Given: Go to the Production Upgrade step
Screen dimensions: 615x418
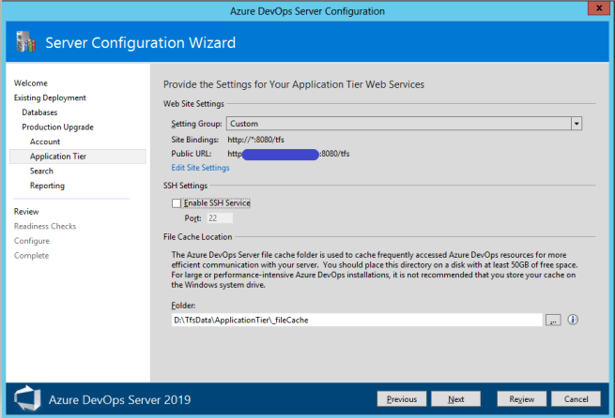Looking at the screenshot, I should (x=57, y=127).
